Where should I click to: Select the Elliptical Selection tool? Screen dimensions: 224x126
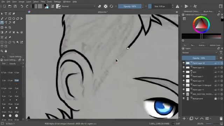coord(6,42)
